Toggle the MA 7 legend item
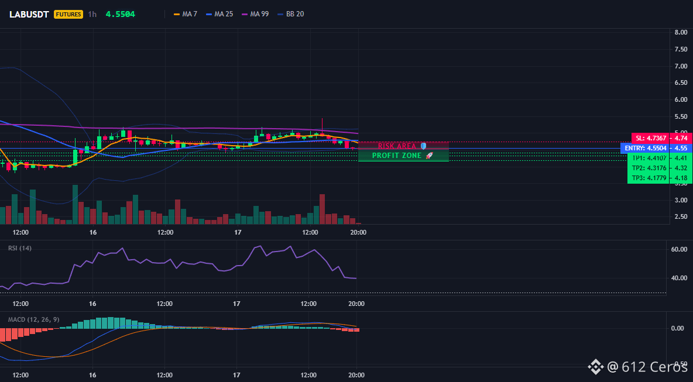This screenshot has width=693, height=382. (186, 14)
